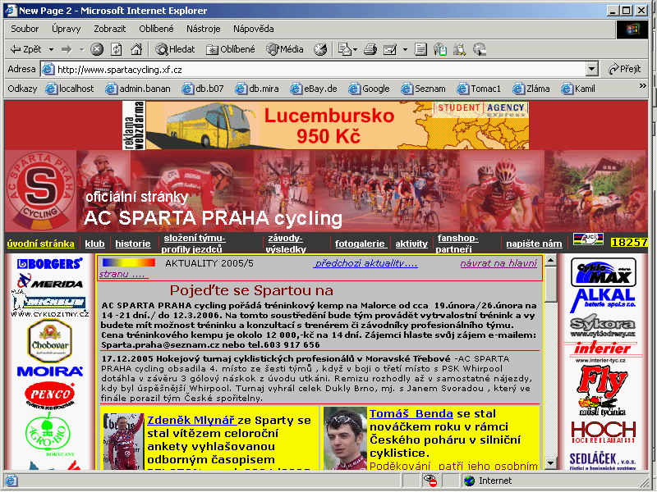Viewport: 657px width, 492px height.
Task: Open the Nástroje menu
Action: click(203, 29)
